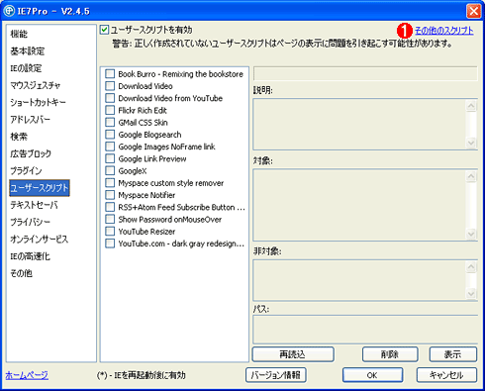Open バージョン情報 dialog
Viewport: 485px width, 391px height.
276,375
